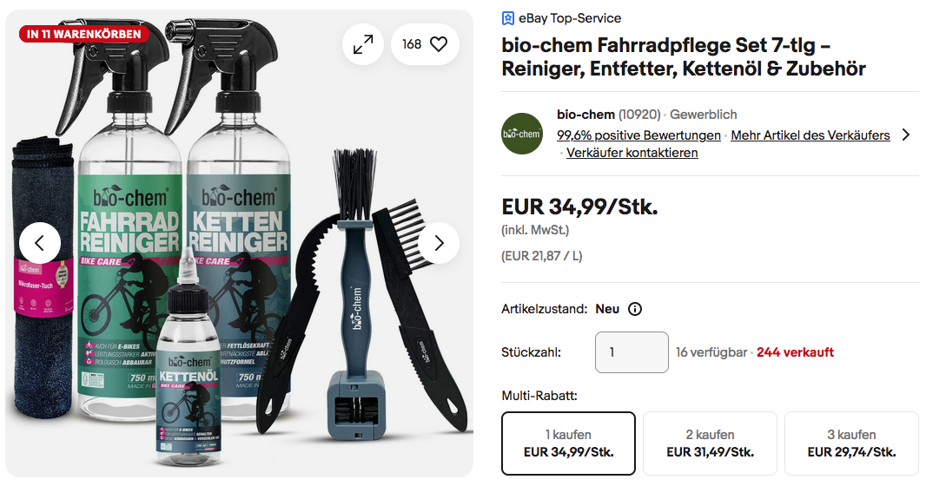Click the In 11 Warenkörben red badge
This screenshot has width=926, height=486.
coord(84,34)
